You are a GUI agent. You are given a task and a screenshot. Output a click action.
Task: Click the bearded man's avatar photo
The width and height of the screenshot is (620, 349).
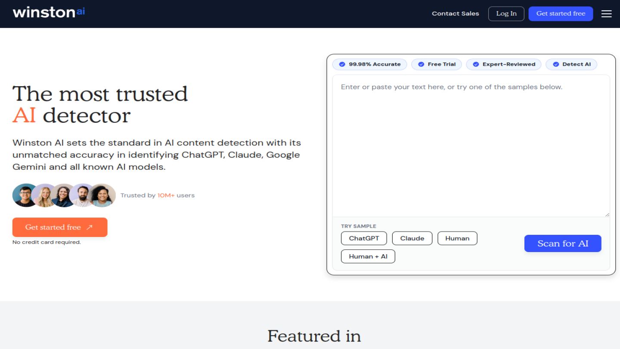click(x=82, y=195)
